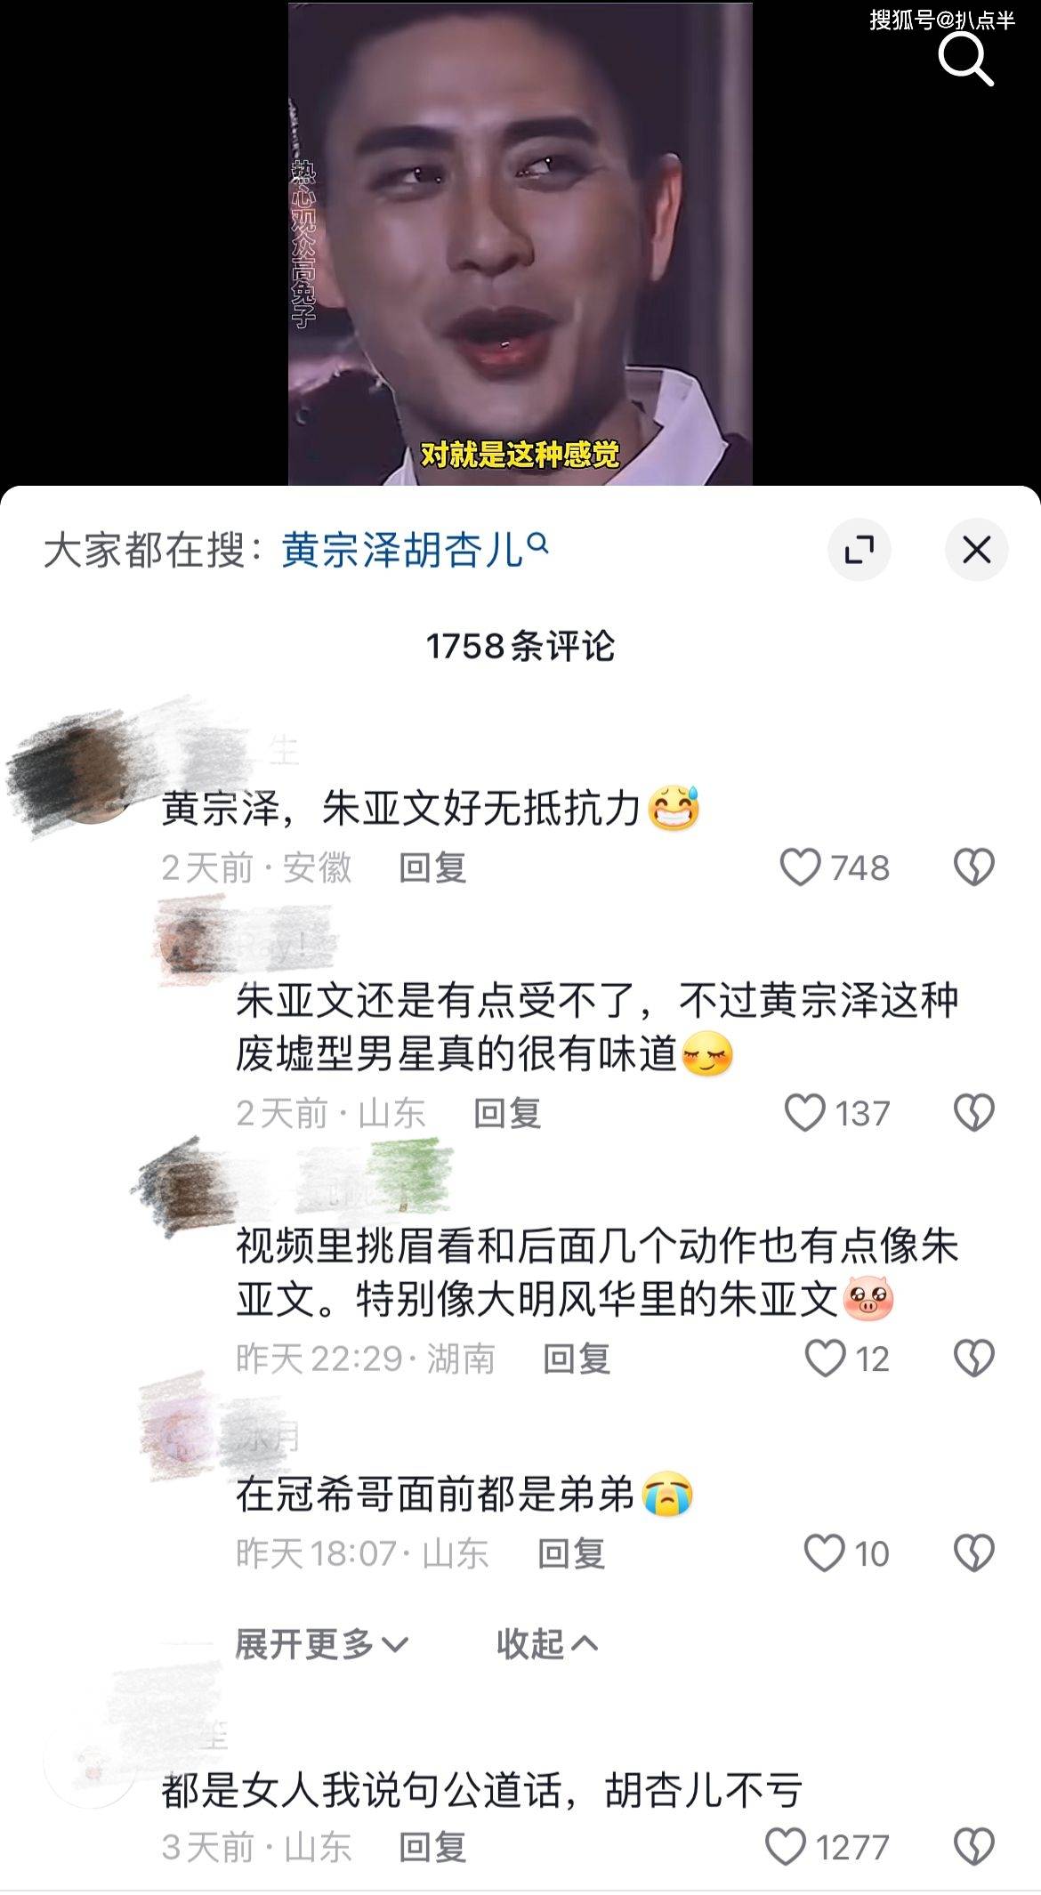This screenshot has width=1041, height=1895.
Task: Collapse replies with 收起
Action: tap(547, 1643)
